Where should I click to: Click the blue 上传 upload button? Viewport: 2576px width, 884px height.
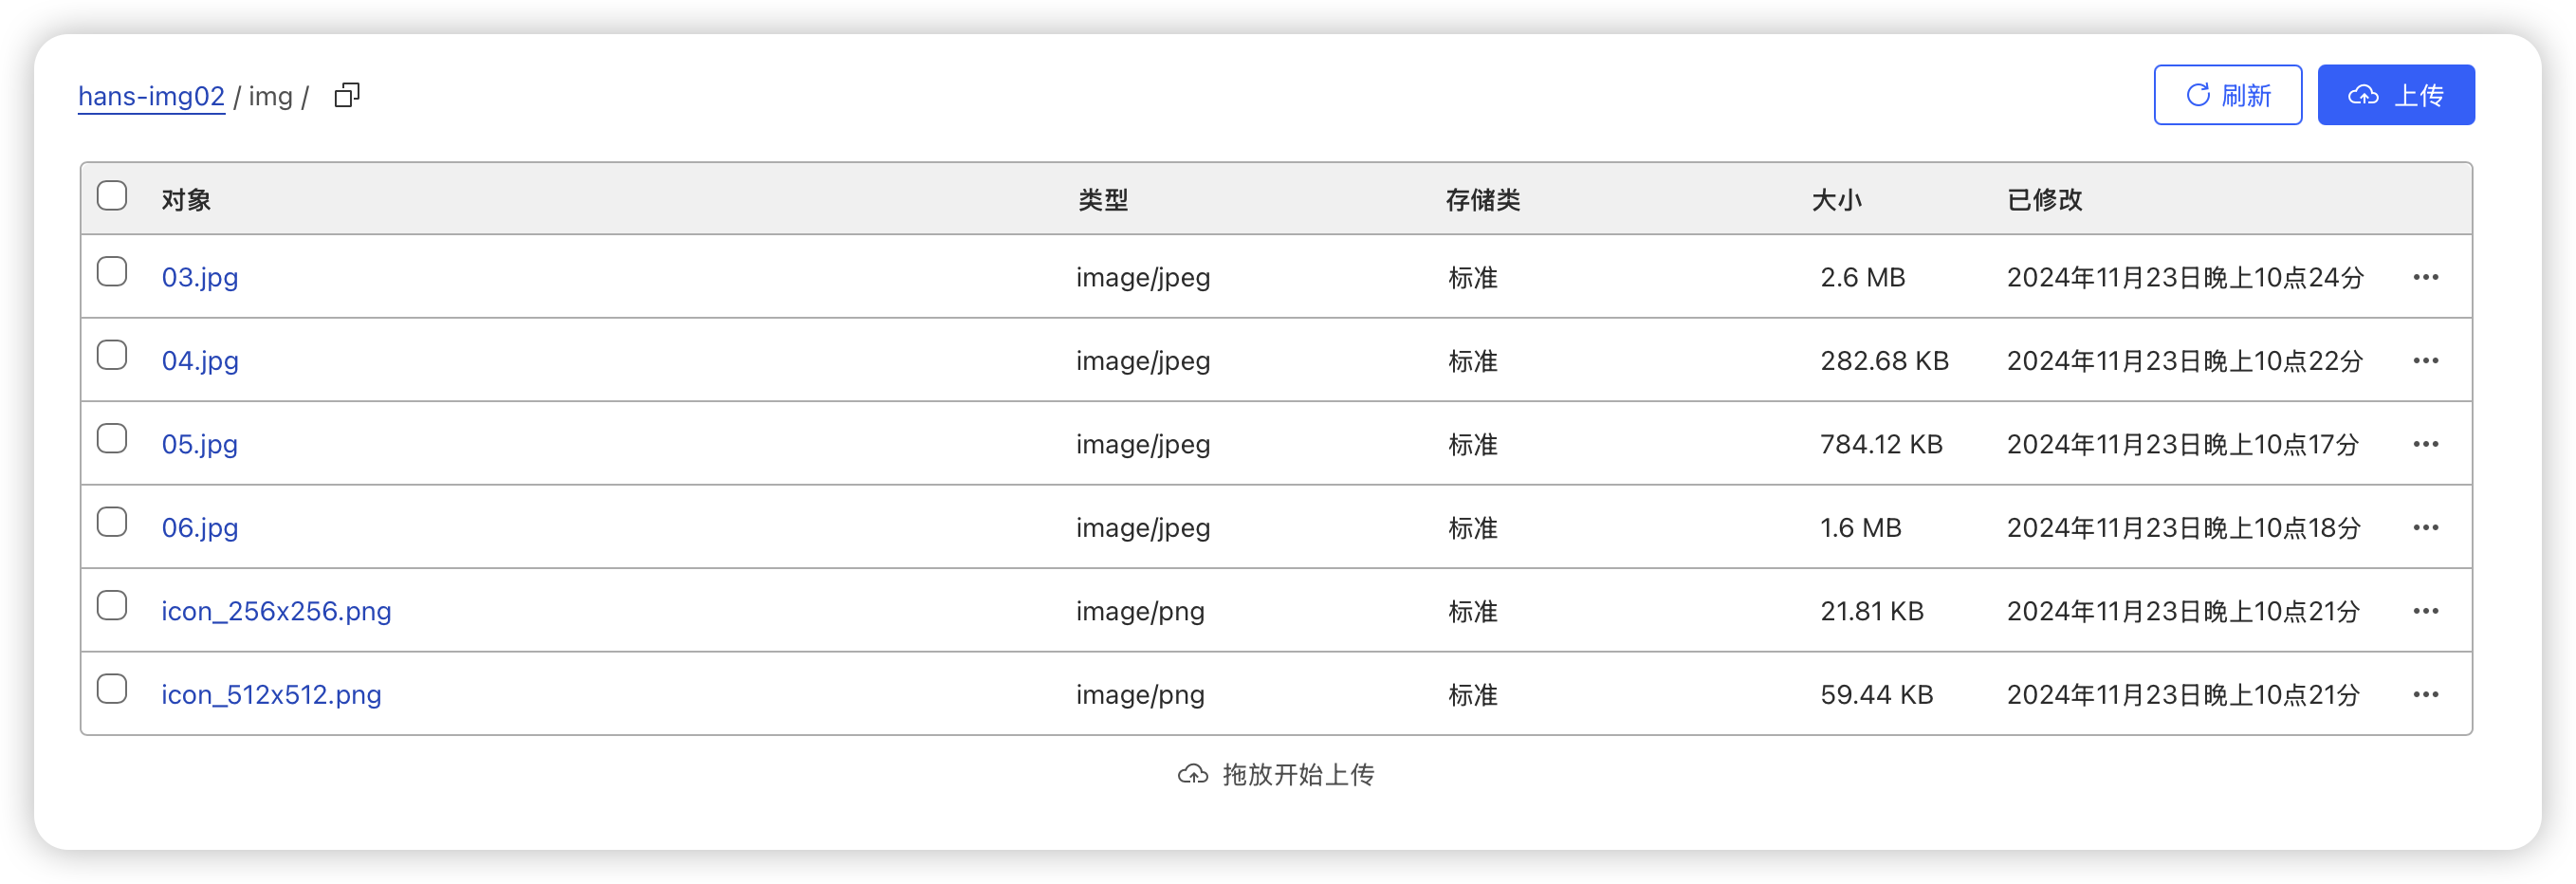2395,95
